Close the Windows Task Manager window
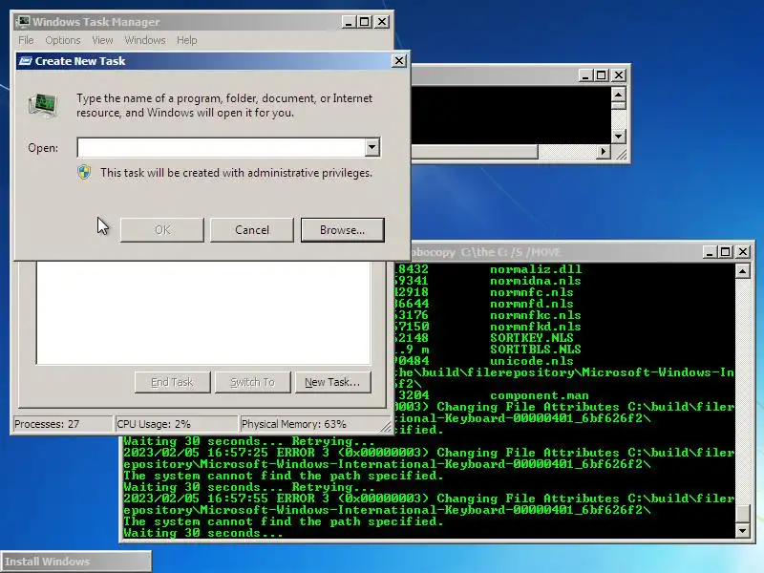The image size is (764, 573). coord(381,22)
